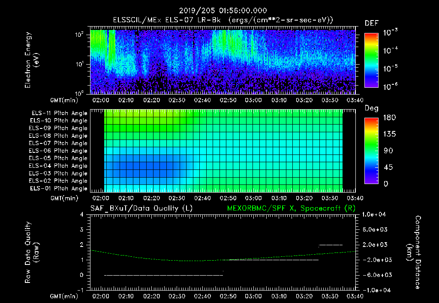
Task: Click the 1.0e+04 right axis value
Action: tap(374, 215)
